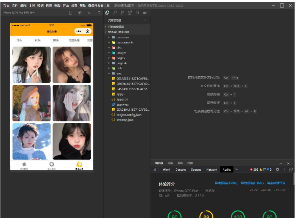Screen dimensions: 295x218
Task: Open the iPhone 6/7/8 Plus device dropdown
Action: click(x=19, y=13)
